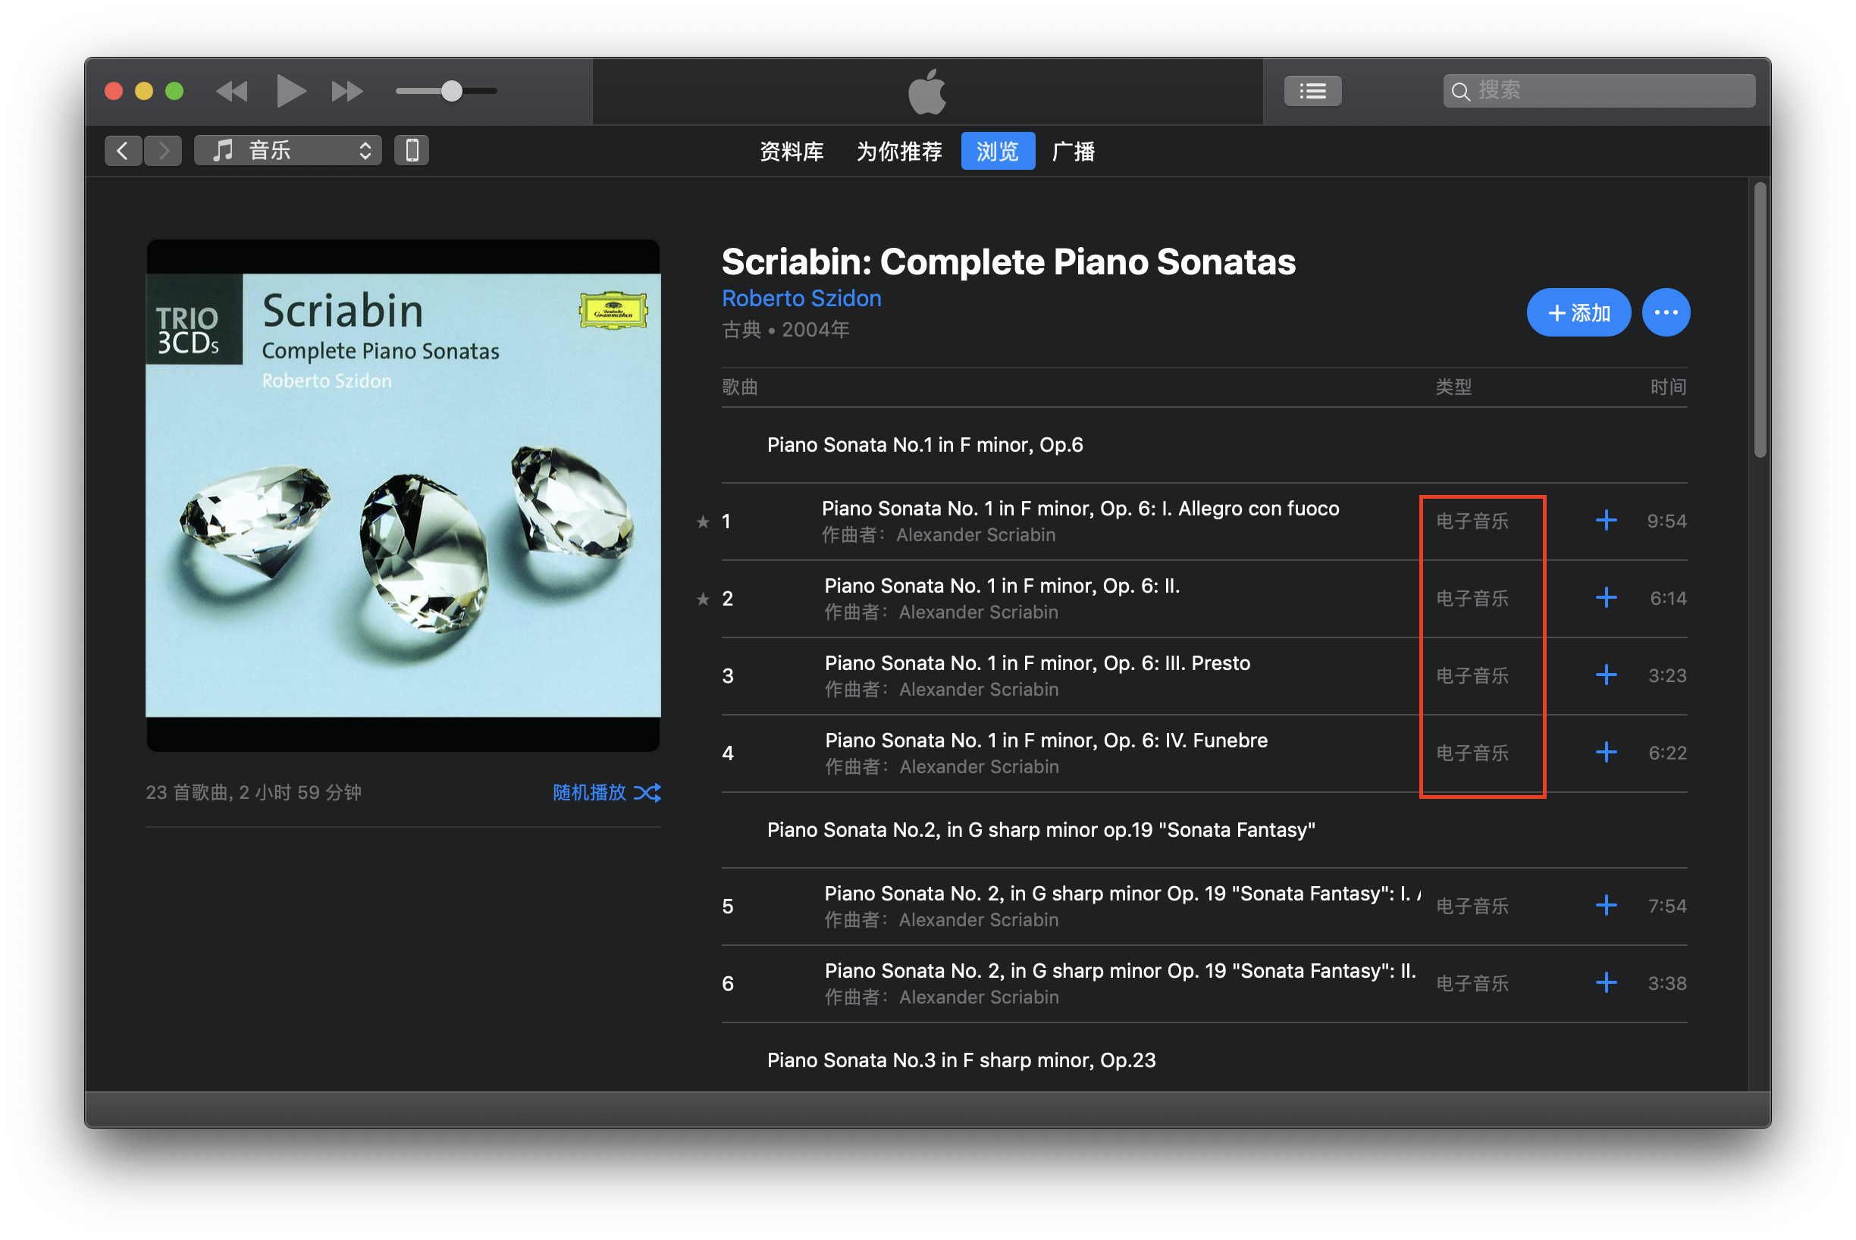Click the iPhone device icon
The image size is (1856, 1240).
point(412,150)
